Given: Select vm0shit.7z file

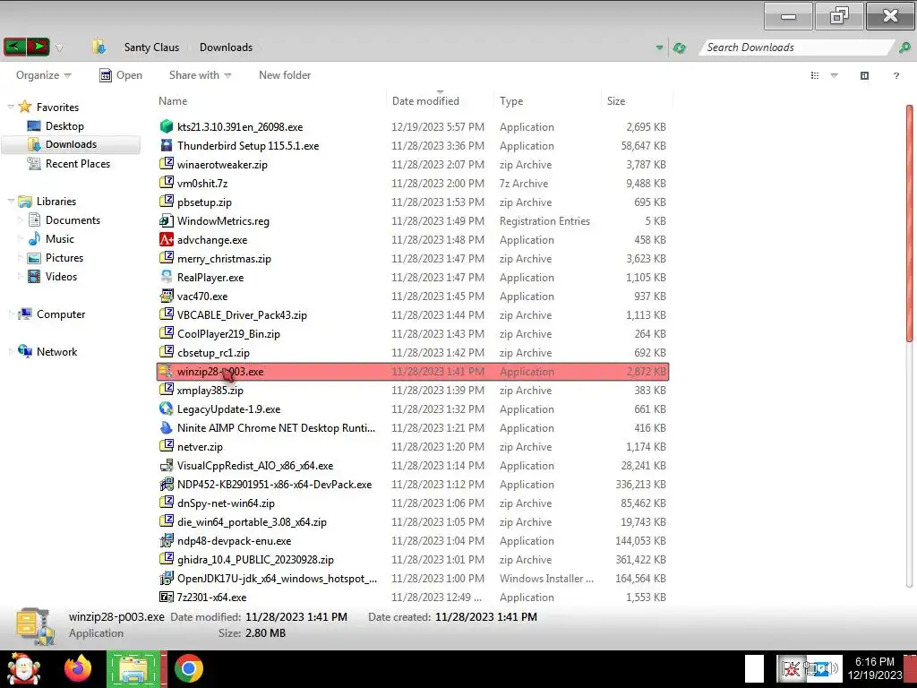Looking at the screenshot, I should click(202, 183).
